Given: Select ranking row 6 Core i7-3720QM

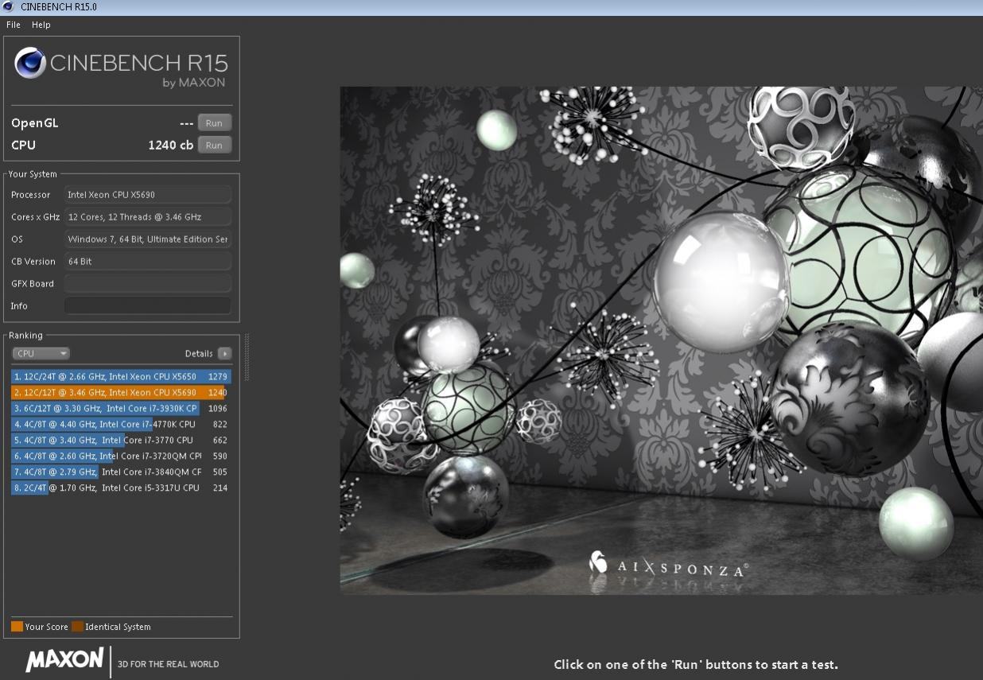Looking at the screenshot, I should click(121, 456).
